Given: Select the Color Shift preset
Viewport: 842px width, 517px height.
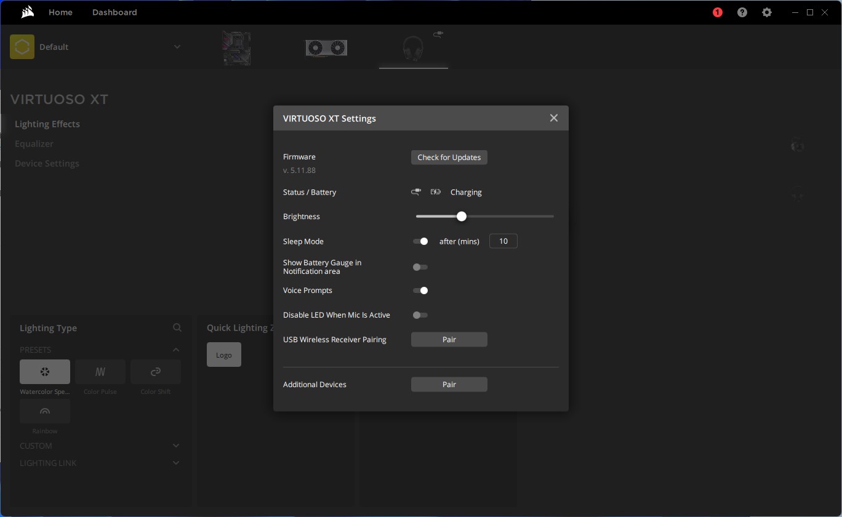Looking at the screenshot, I should click(x=156, y=372).
